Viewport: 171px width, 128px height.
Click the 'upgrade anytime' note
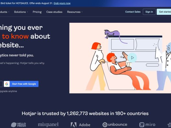(x=8, y=91)
